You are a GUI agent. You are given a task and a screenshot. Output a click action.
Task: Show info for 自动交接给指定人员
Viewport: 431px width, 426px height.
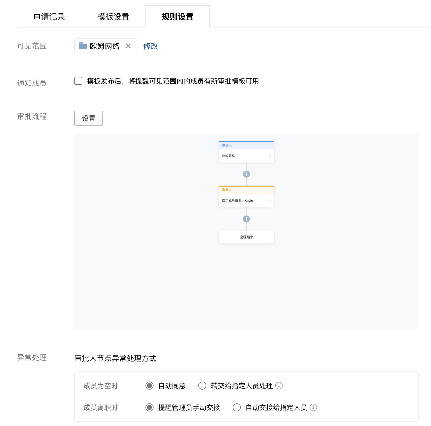point(313,407)
